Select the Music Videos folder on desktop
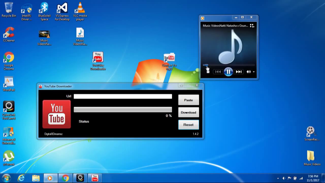The image size is (325, 183). 312,158
